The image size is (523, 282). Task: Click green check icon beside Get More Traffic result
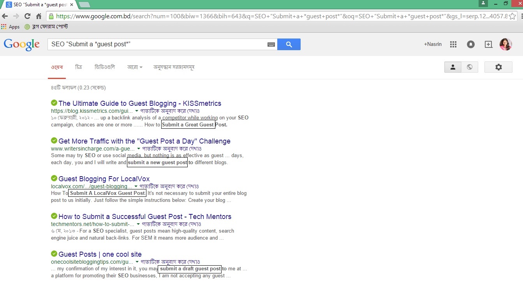click(x=54, y=141)
